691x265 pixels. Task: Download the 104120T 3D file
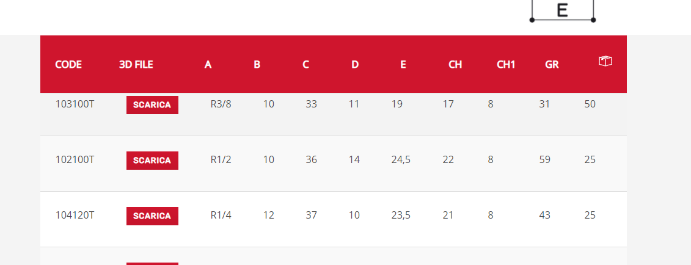(153, 216)
